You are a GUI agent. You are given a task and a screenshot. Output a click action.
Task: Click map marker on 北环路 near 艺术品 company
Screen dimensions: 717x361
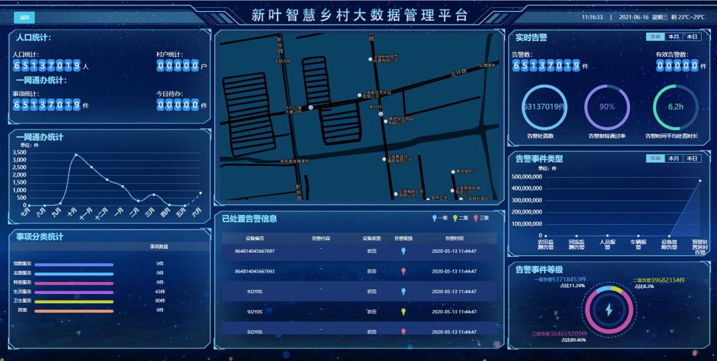point(359,95)
